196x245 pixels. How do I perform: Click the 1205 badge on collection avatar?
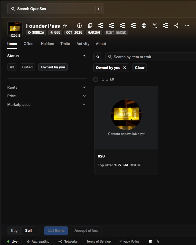[x=15, y=36]
